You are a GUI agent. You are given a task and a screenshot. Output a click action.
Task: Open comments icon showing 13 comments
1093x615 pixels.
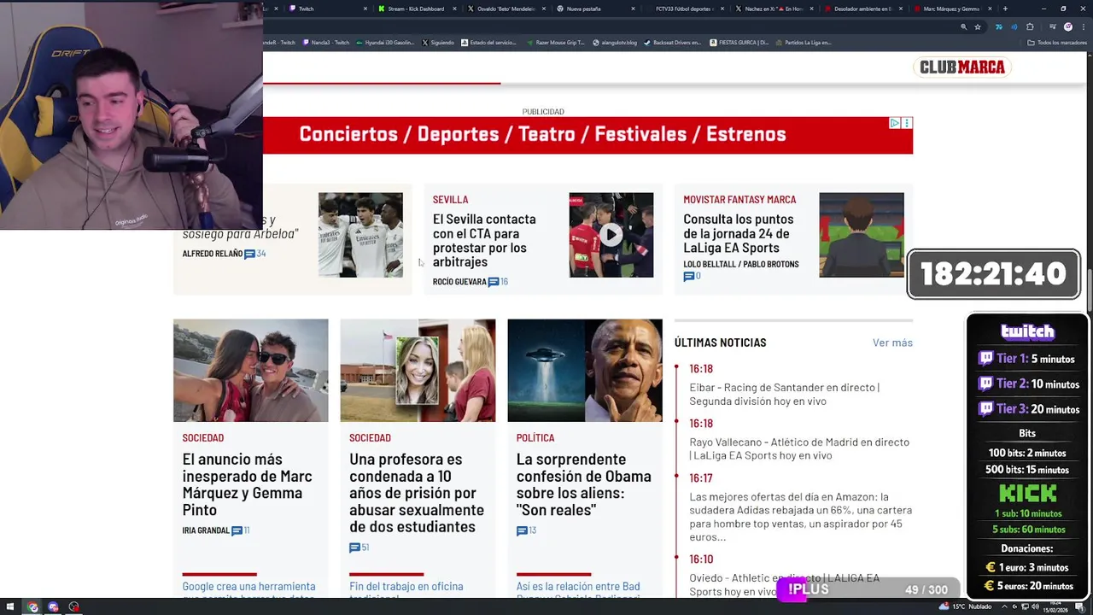pyautogui.click(x=522, y=530)
